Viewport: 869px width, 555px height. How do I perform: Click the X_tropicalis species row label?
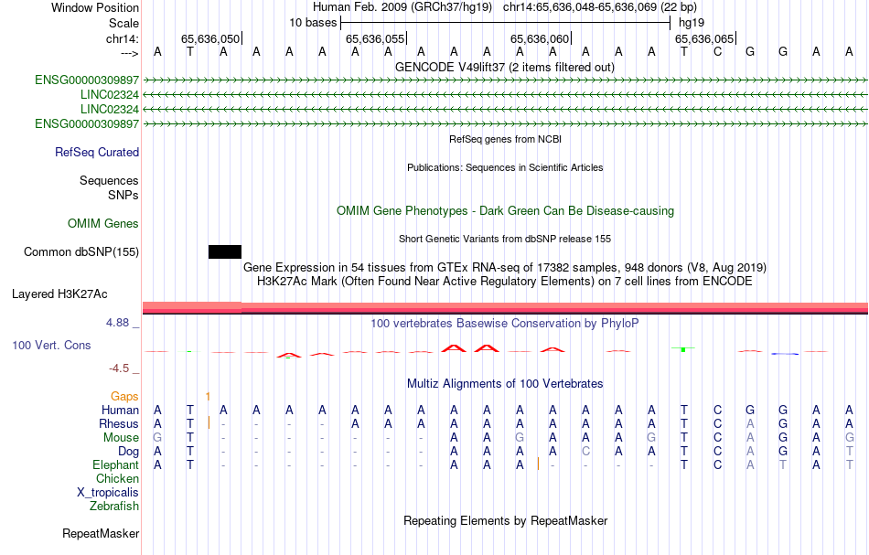click(x=108, y=493)
